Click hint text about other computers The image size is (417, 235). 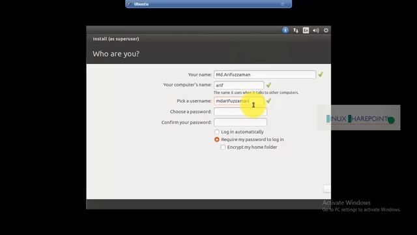coord(256,93)
